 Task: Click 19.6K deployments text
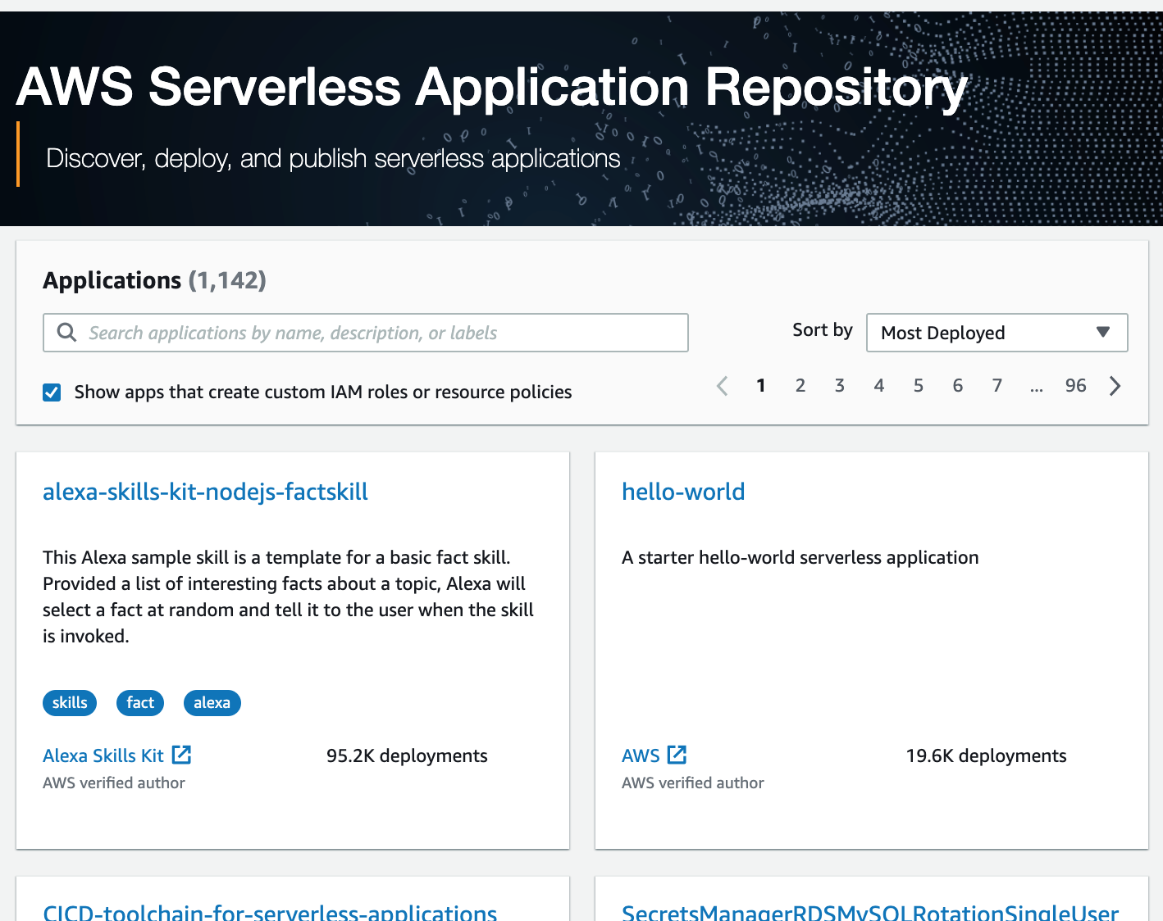click(x=986, y=755)
